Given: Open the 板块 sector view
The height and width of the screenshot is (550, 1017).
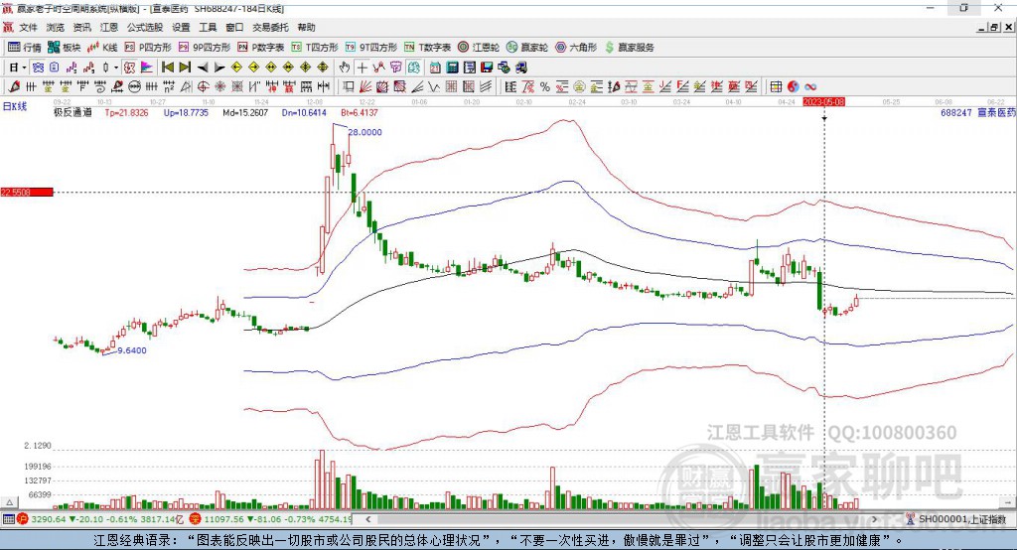Looking at the screenshot, I should pyautogui.click(x=64, y=48).
